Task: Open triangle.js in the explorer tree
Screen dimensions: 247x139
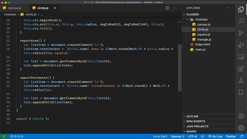Action: coord(204,39)
